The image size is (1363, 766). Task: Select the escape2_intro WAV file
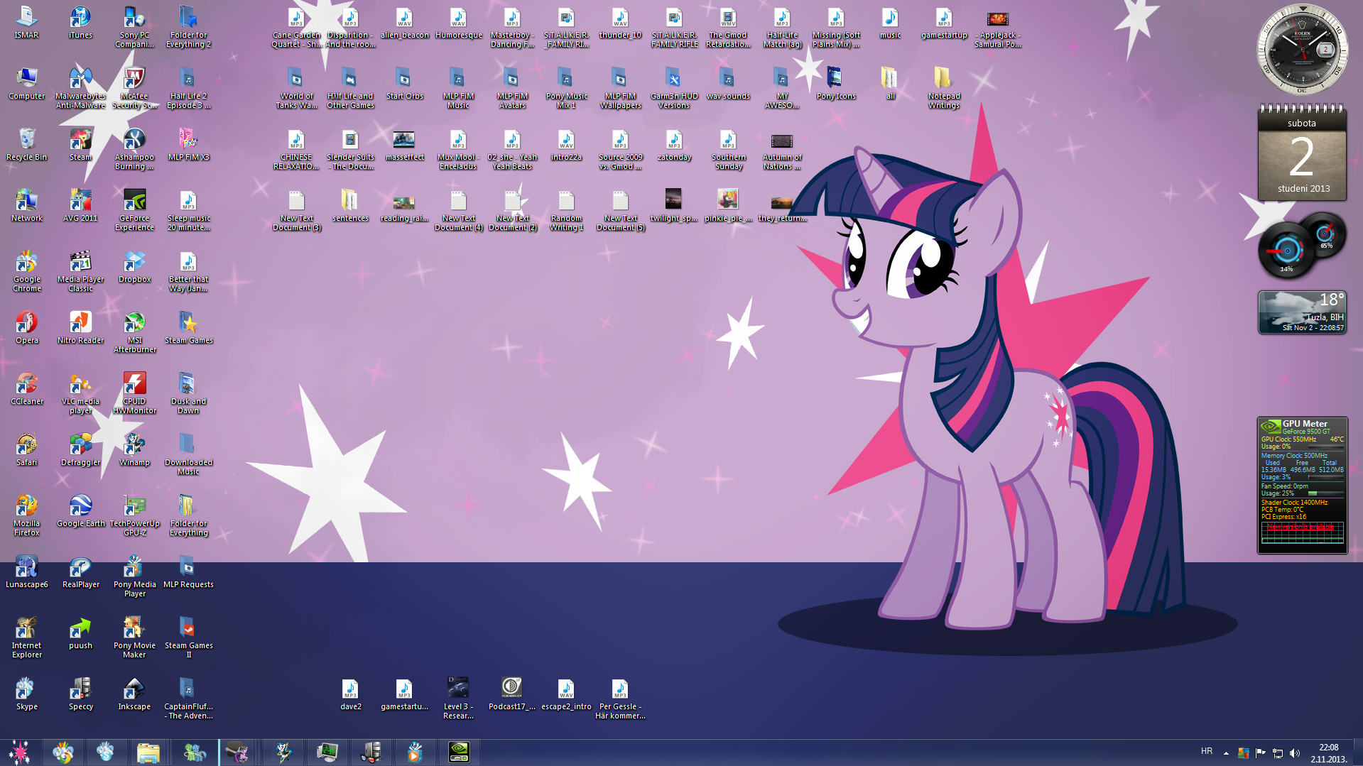point(566,694)
